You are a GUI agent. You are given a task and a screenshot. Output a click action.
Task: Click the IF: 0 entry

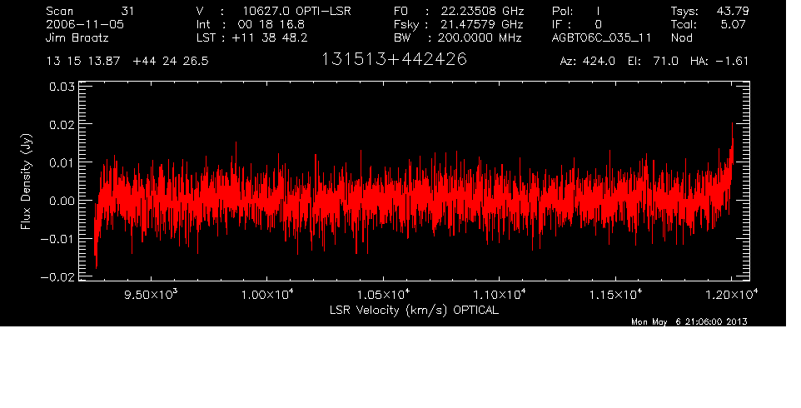click(x=577, y=24)
